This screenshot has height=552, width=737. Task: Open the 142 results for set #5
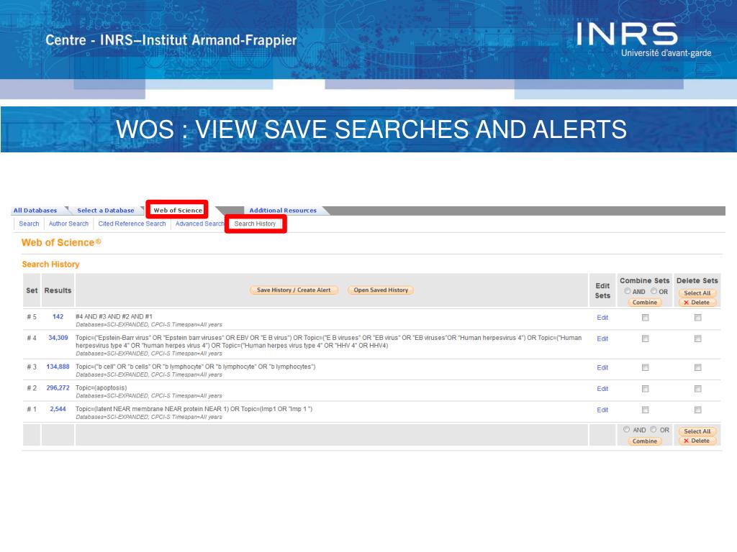[x=58, y=317]
